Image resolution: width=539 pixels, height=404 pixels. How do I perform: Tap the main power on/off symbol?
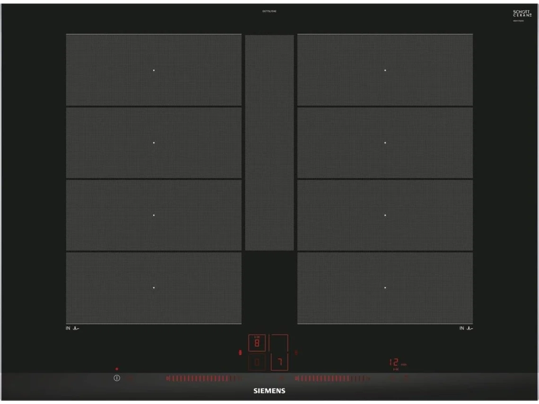117,378
